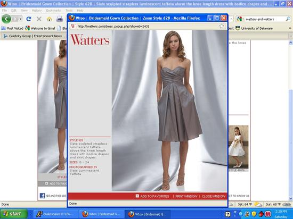Show more bookmarks via toolbar chevron
The height and width of the screenshot is (219, 293).
290,28
